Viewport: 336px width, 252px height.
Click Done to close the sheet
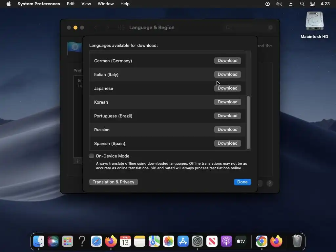242,182
